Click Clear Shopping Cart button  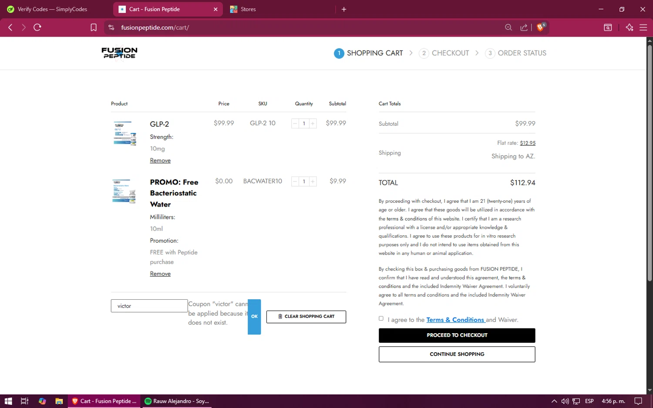pyautogui.click(x=306, y=317)
